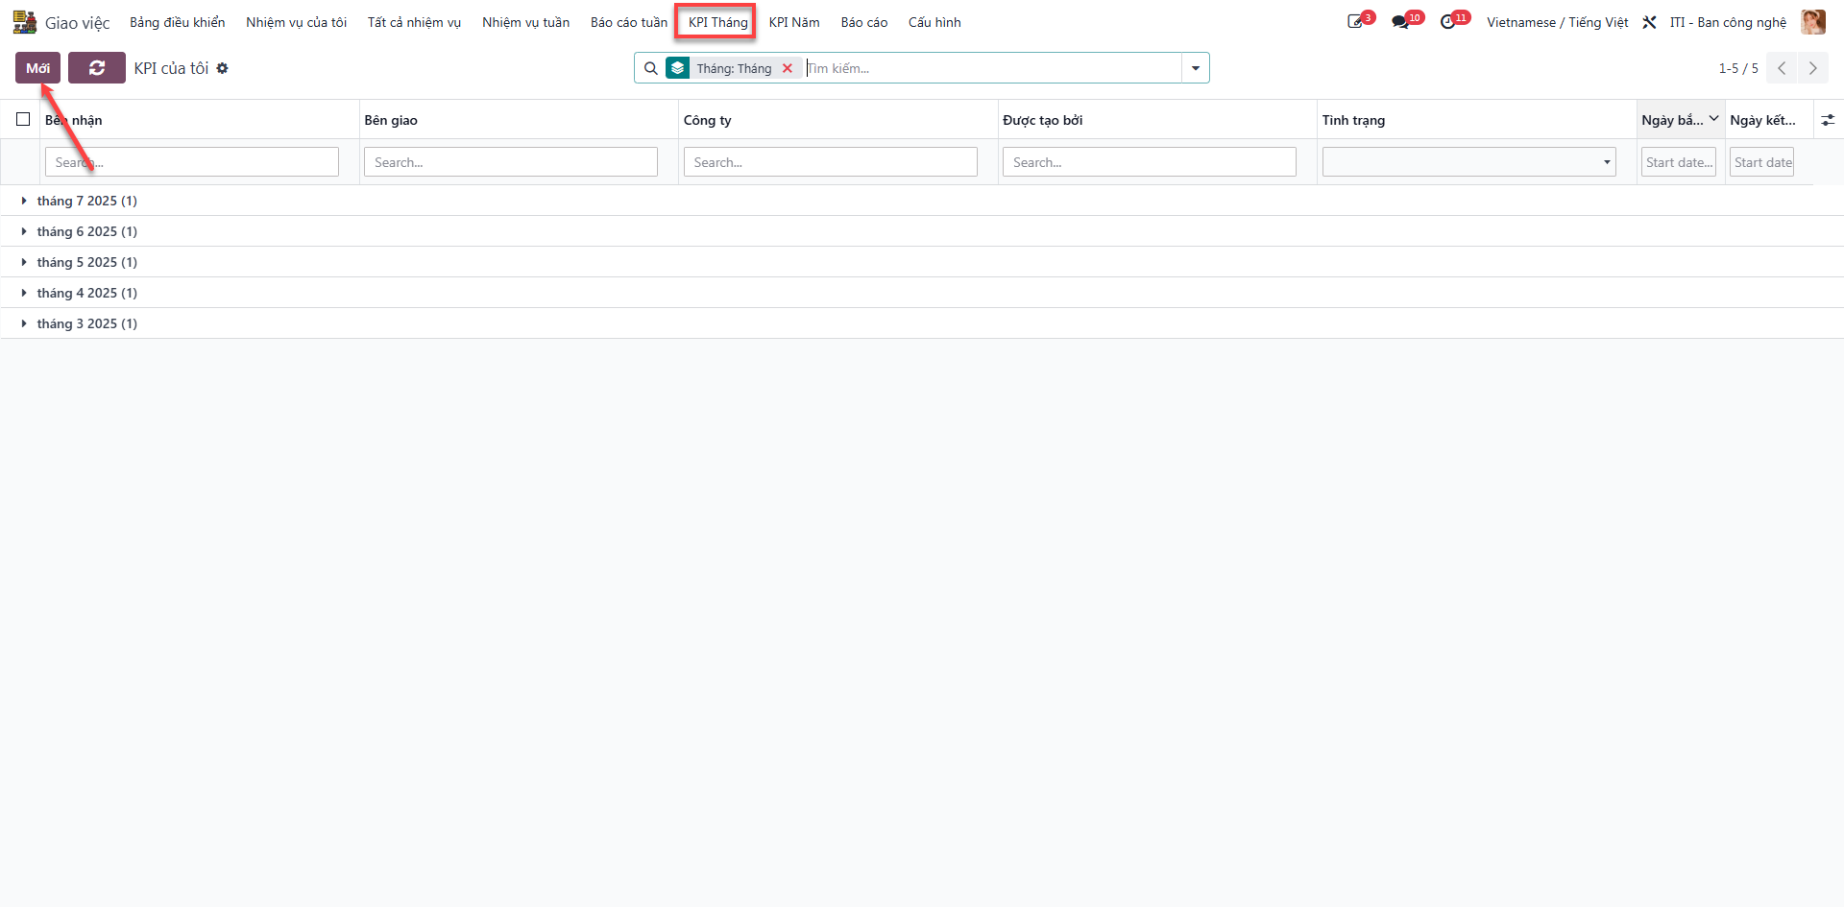Open Nhiệm vụ tuần menu

point(525,22)
